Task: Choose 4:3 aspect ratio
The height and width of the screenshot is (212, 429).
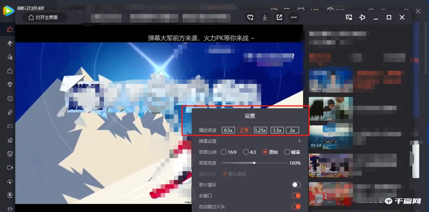Action: (250, 152)
